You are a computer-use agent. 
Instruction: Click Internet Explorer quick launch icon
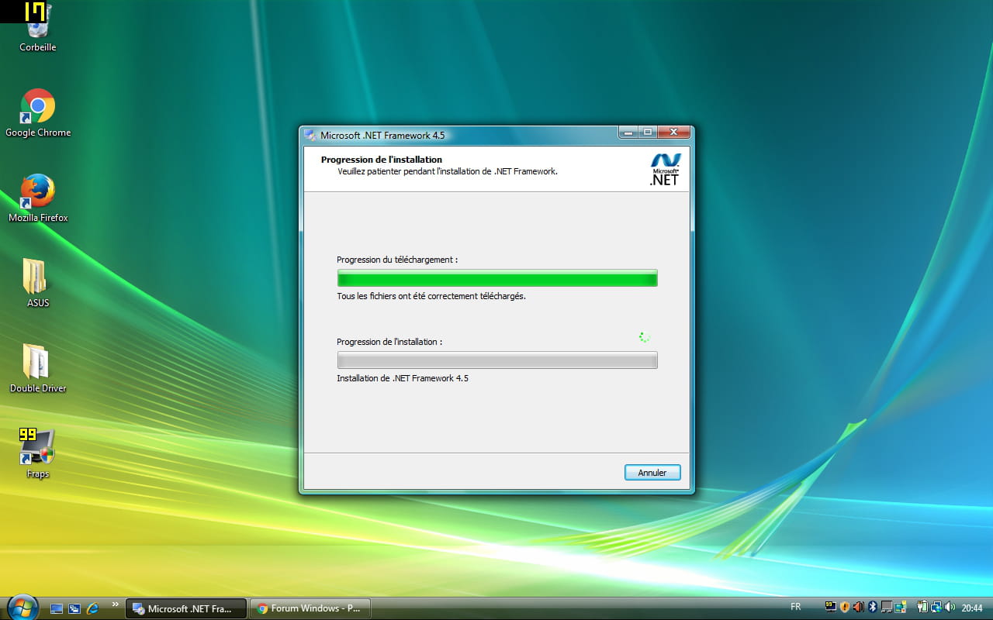(93, 608)
